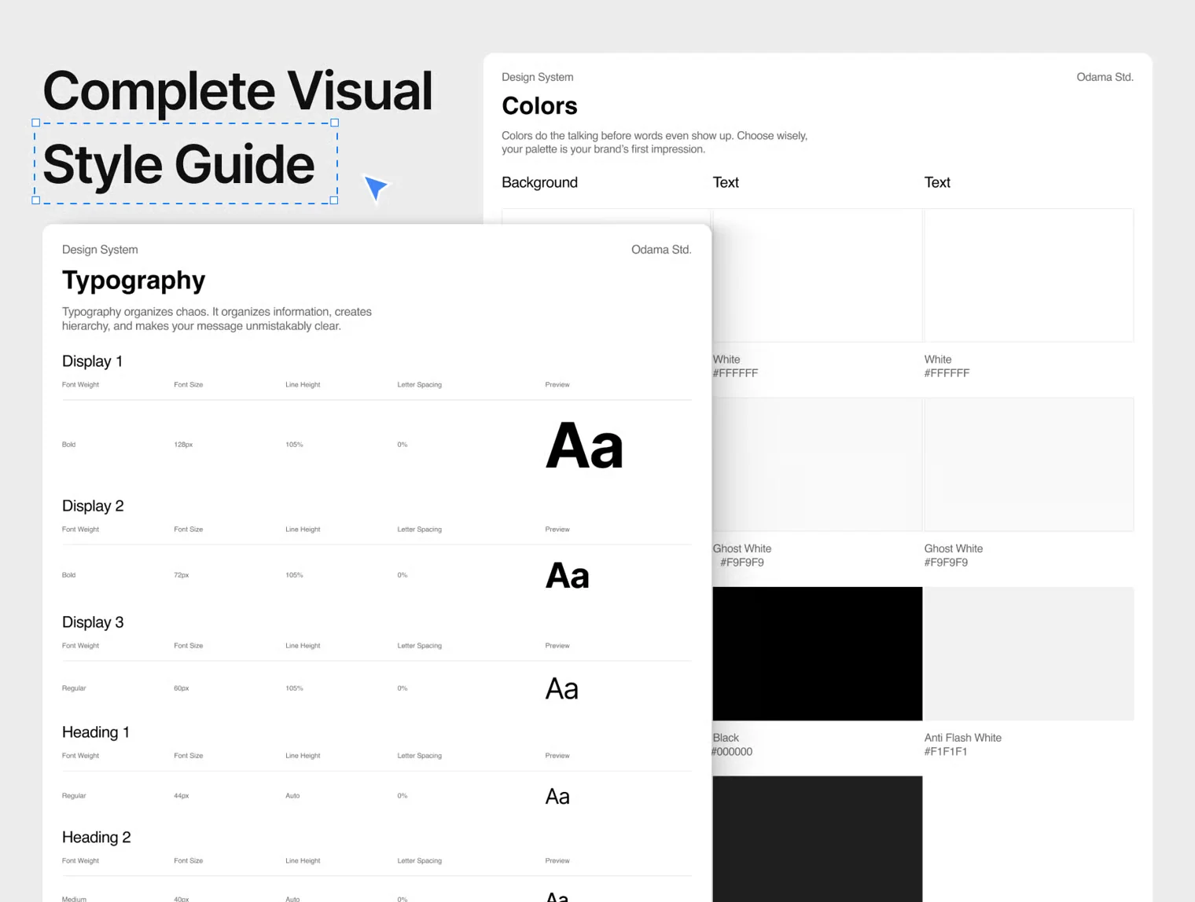Click "Font Size" column label under Display 2
Image resolution: width=1195 pixels, height=902 pixels.
(189, 530)
